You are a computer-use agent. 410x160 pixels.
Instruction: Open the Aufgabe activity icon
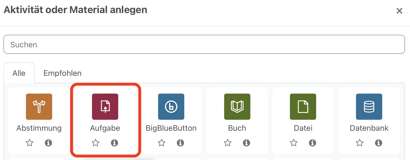pyautogui.click(x=105, y=107)
